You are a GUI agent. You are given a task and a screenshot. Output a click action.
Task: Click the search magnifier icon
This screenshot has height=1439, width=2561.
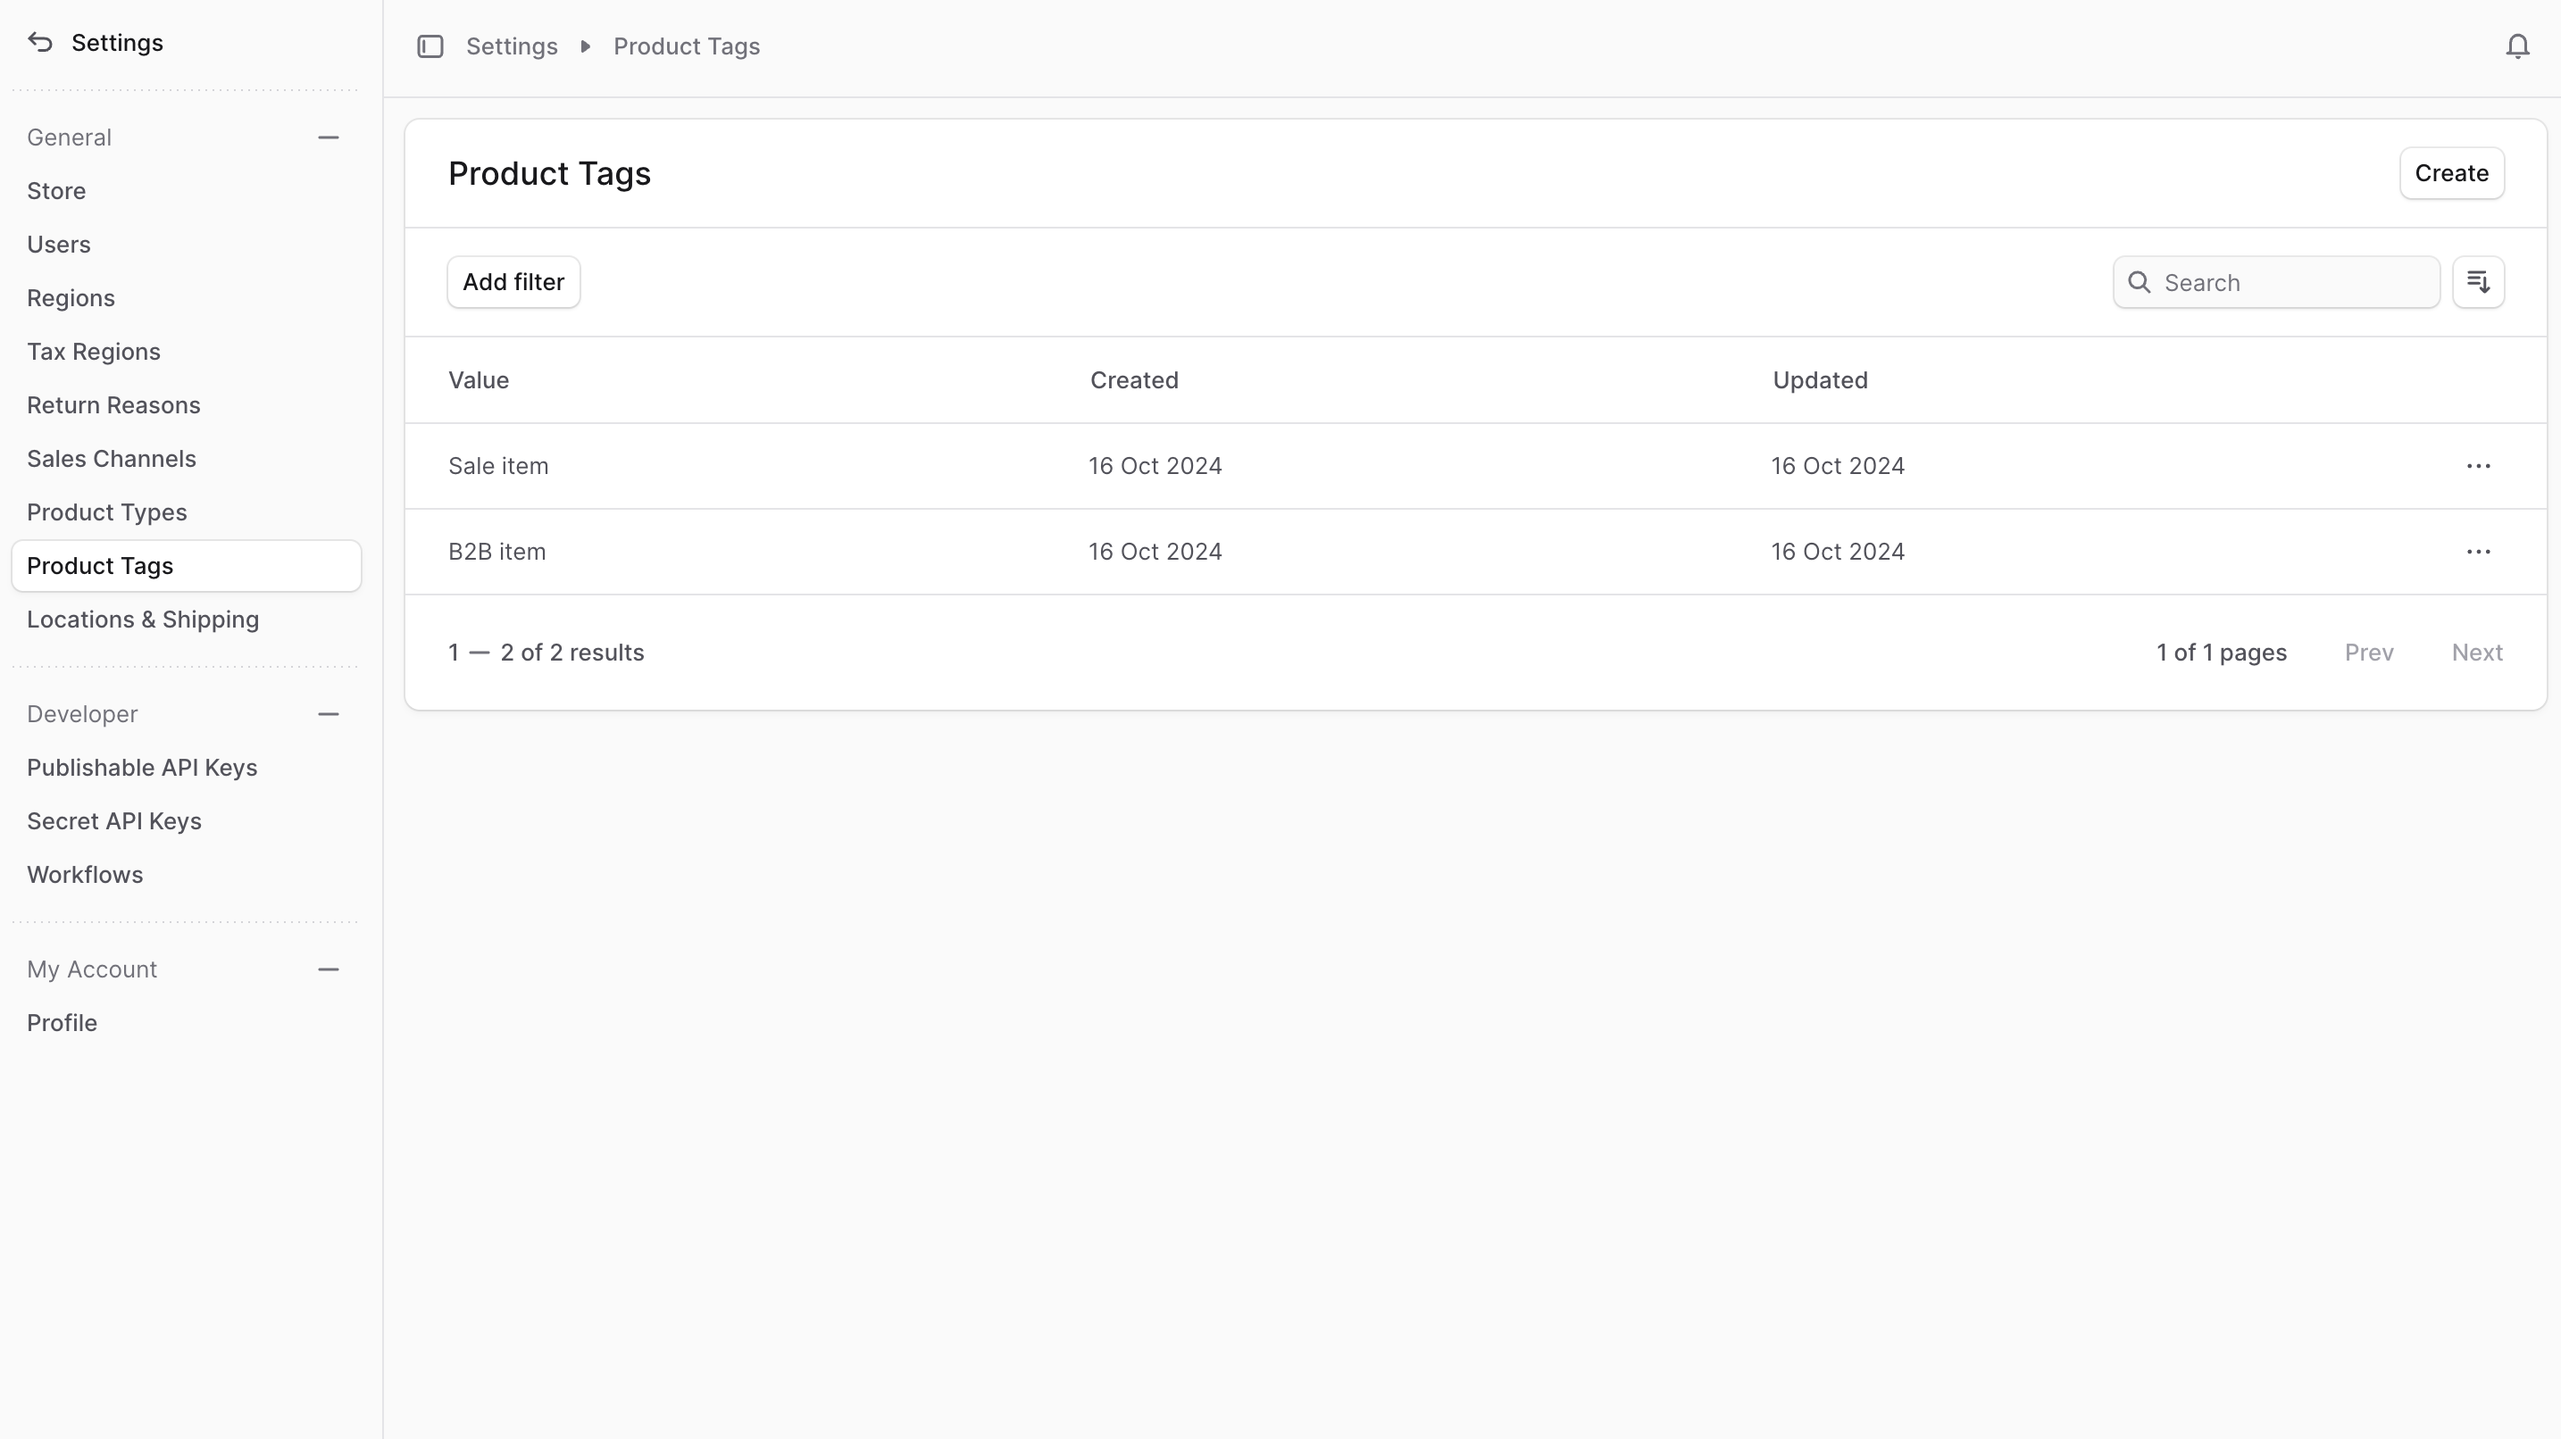pos(2140,282)
